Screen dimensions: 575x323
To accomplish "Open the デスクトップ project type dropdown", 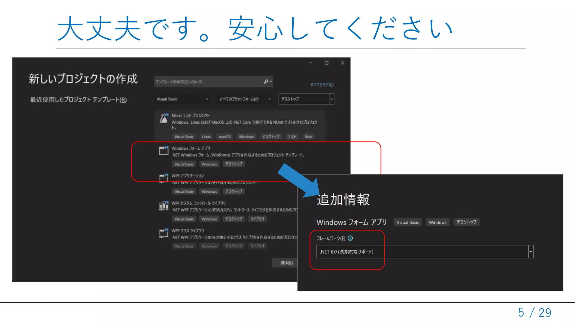I will 306,99.
